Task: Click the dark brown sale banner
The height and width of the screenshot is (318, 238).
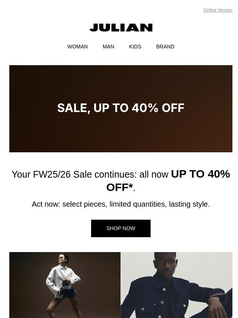Action: [x=121, y=109]
